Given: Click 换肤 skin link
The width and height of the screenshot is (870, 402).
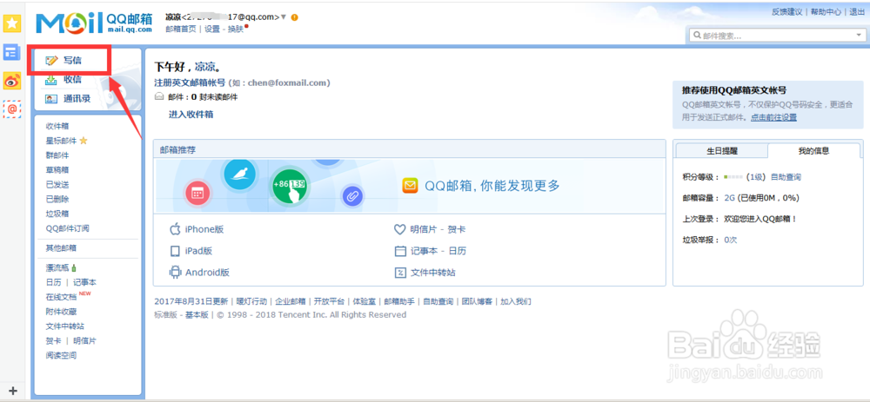Looking at the screenshot, I should [x=236, y=30].
